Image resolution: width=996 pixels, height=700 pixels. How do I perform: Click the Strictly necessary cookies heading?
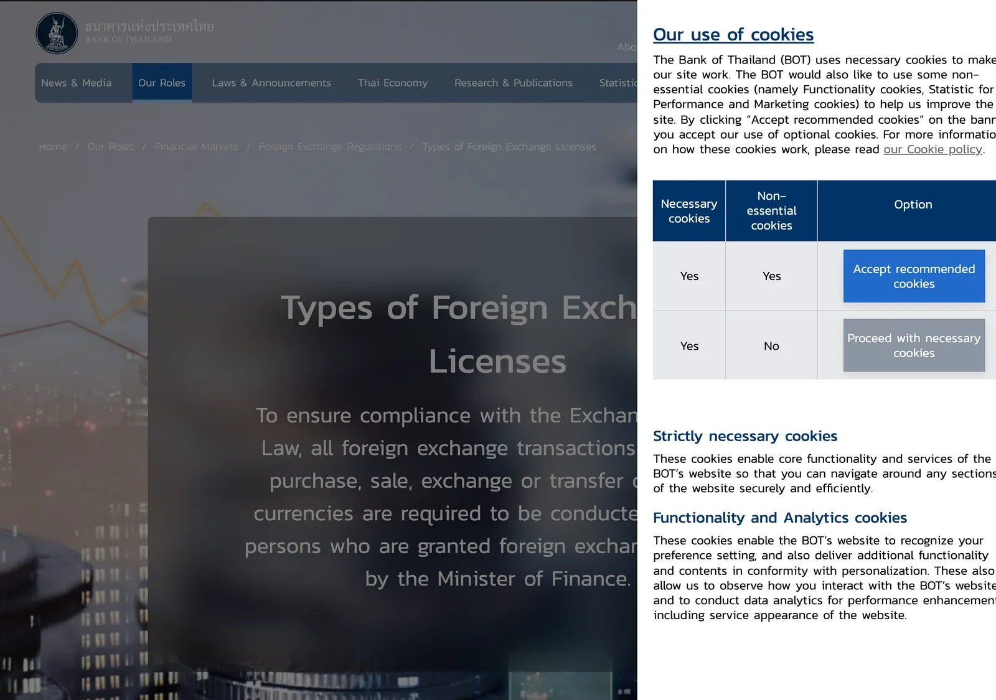pos(745,436)
